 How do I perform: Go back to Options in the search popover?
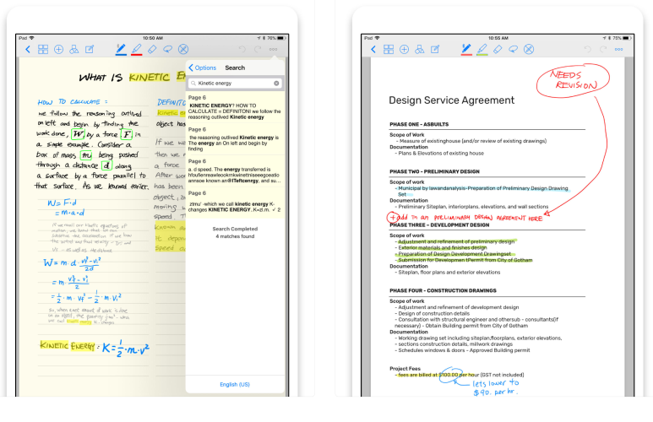pyautogui.click(x=203, y=68)
